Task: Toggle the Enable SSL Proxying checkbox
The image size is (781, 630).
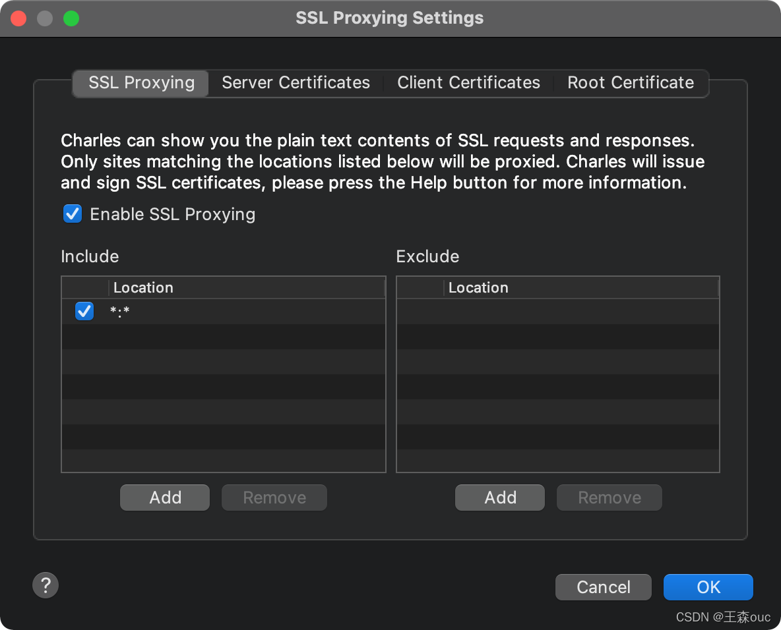Action: pyautogui.click(x=72, y=214)
